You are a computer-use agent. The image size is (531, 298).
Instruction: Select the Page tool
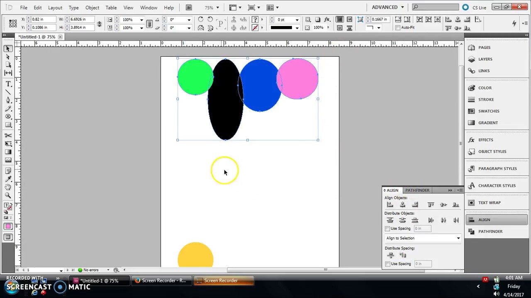8,65
